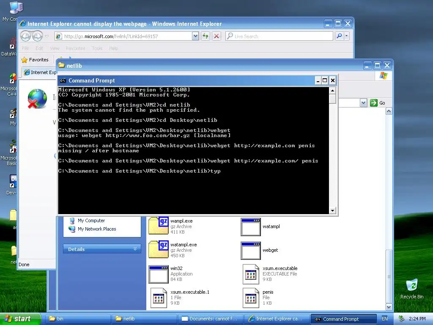Switch to Command Prompt taskbar button
The height and width of the screenshot is (325, 433).
point(343,319)
